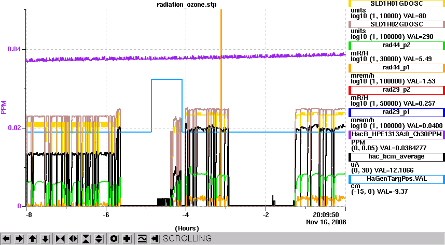Select the HacB_HPE1313A:0_Ch30PPM legend entry
Viewport: 445px width, 245px height.
pos(396,134)
